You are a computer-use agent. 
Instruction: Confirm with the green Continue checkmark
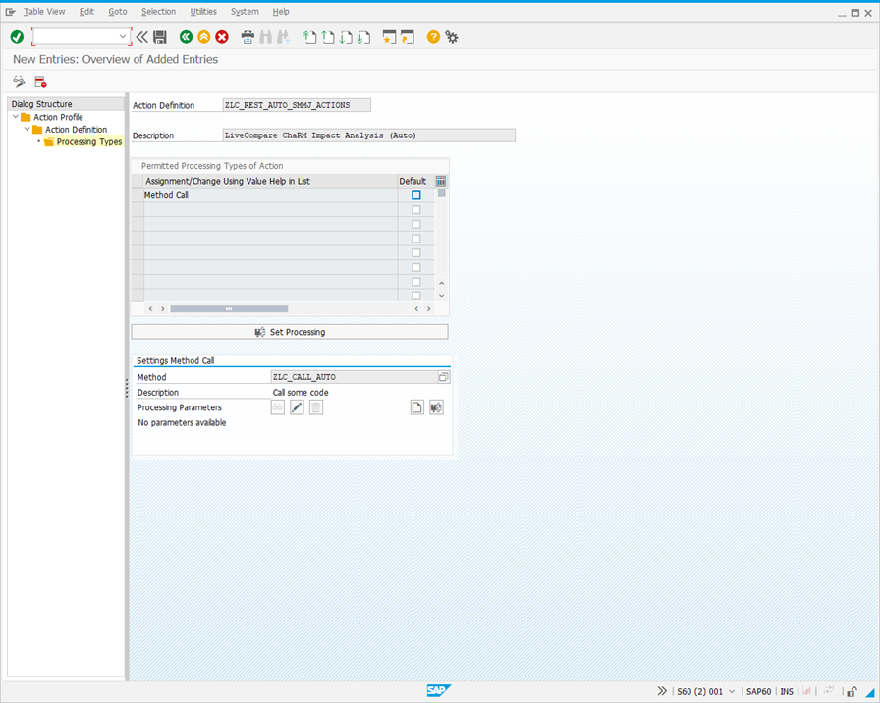16,36
